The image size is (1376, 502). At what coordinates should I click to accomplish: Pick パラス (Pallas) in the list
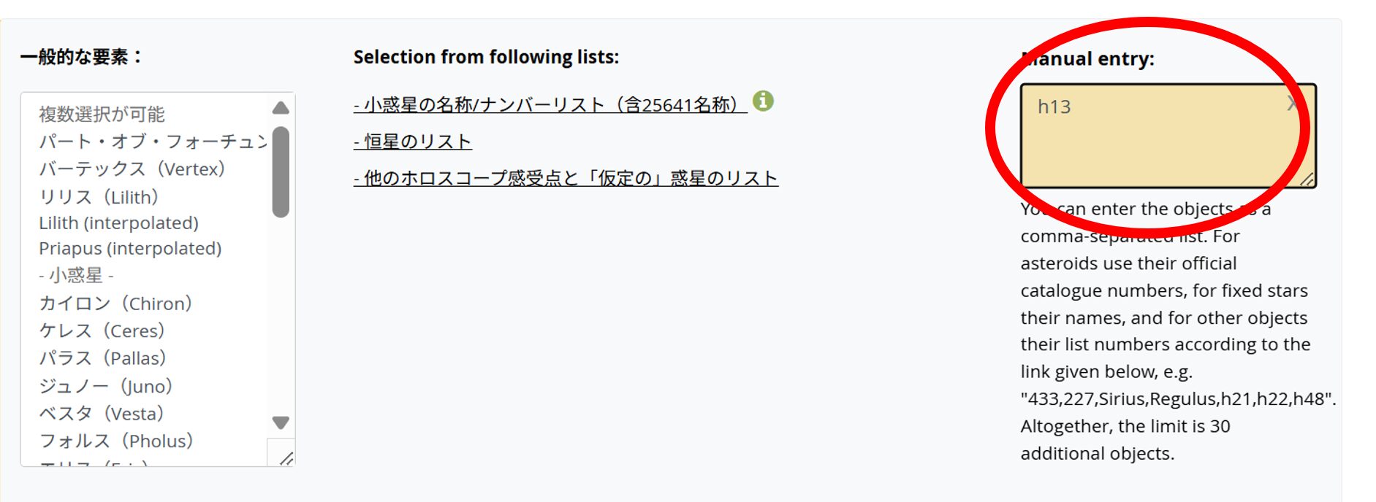coord(102,358)
